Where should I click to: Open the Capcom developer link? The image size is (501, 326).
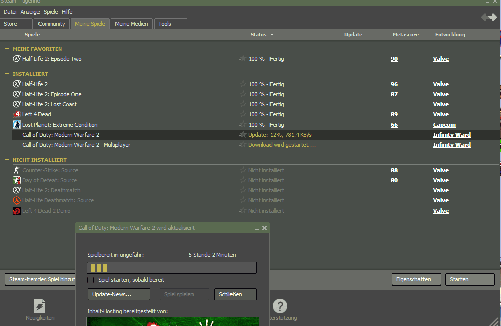point(444,125)
